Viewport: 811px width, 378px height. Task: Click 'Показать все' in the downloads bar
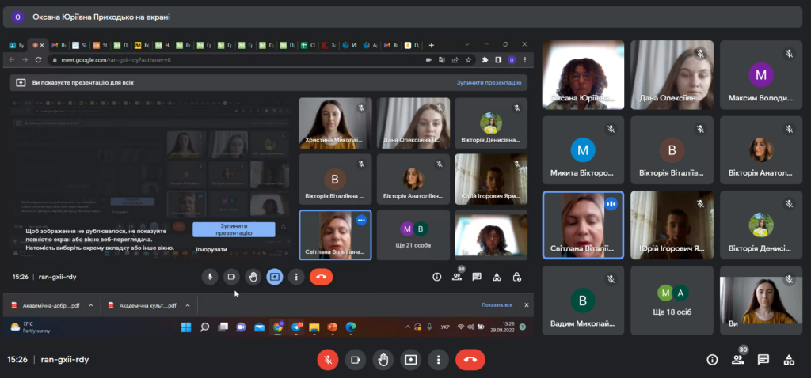[497, 305]
